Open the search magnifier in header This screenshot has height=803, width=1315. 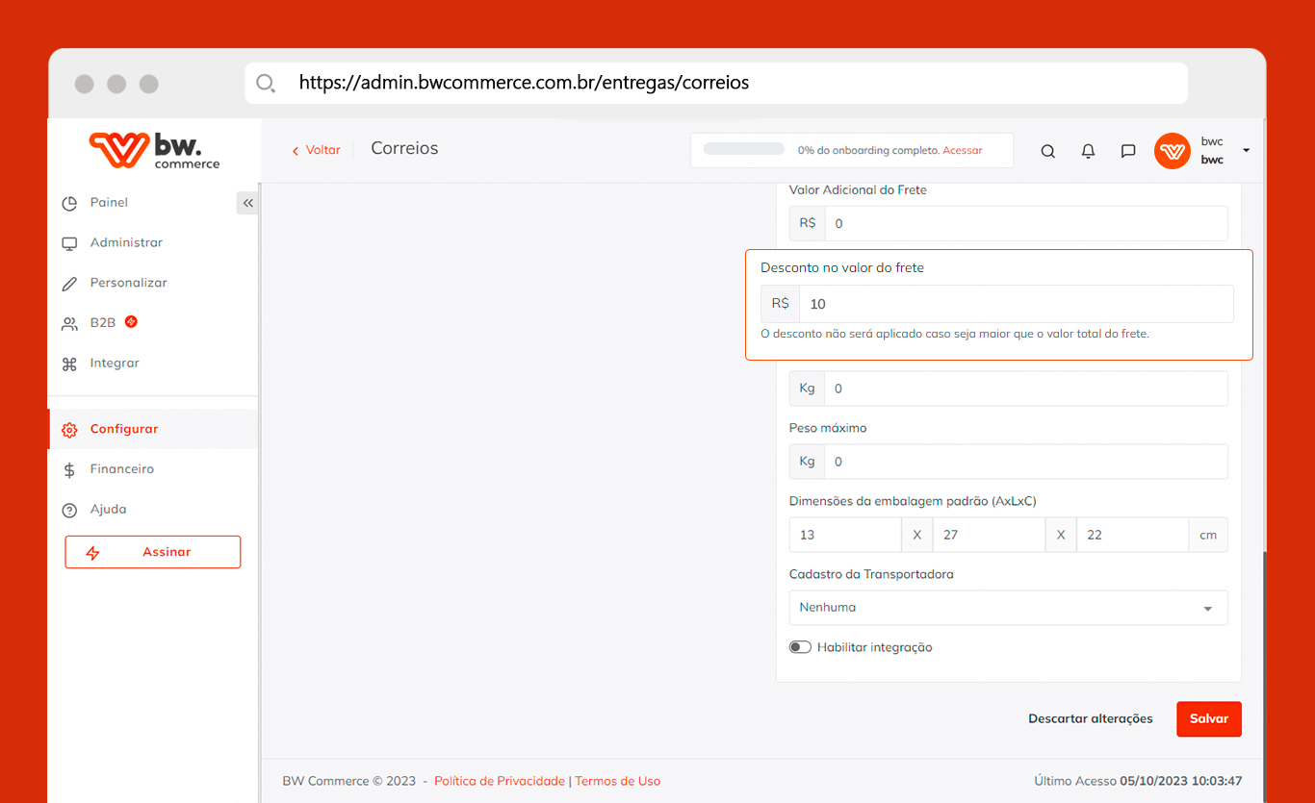pyautogui.click(x=1048, y=151)
